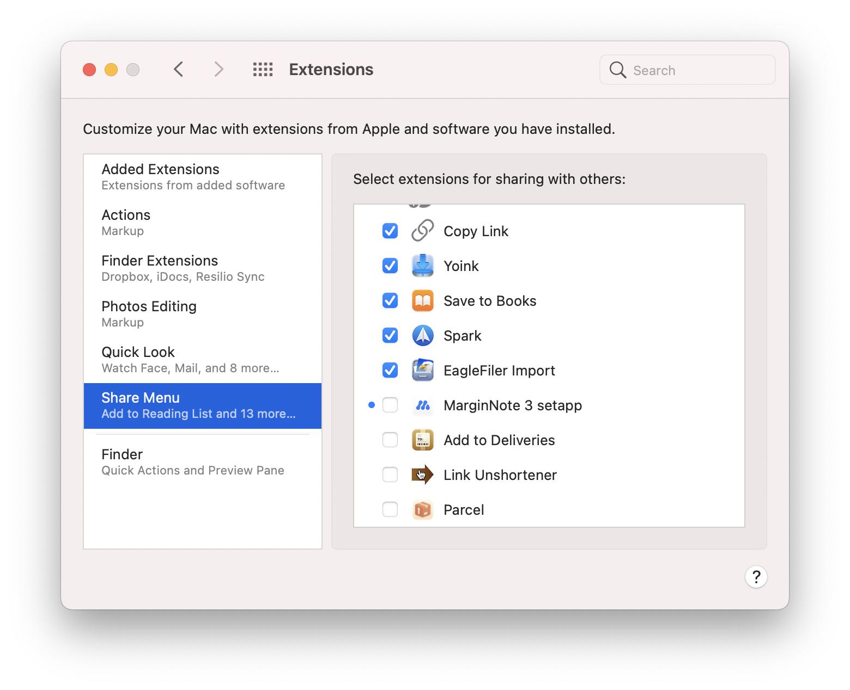The height and width of the screenshot is (690, 850).
Task: Uncheck the Yoink checkbox
Action: tap(390, 266)
